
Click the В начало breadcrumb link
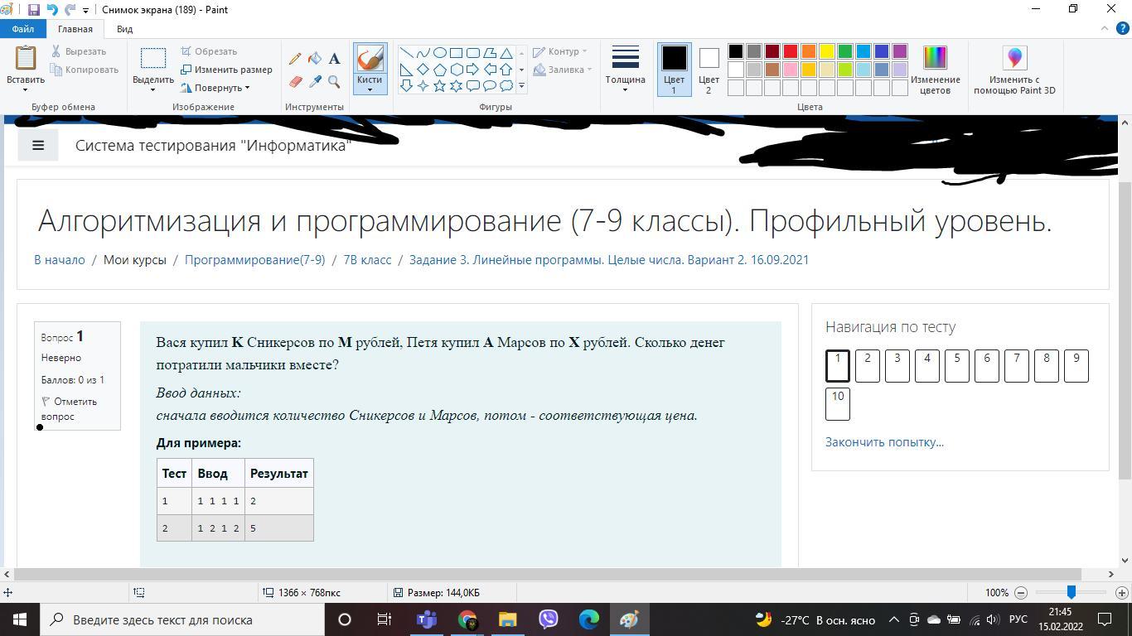pos(60,260)
